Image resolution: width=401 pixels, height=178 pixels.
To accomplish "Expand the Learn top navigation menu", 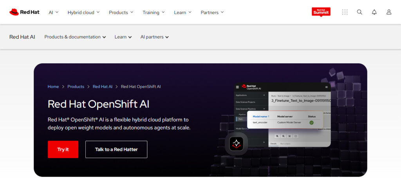I will (182, 12).
